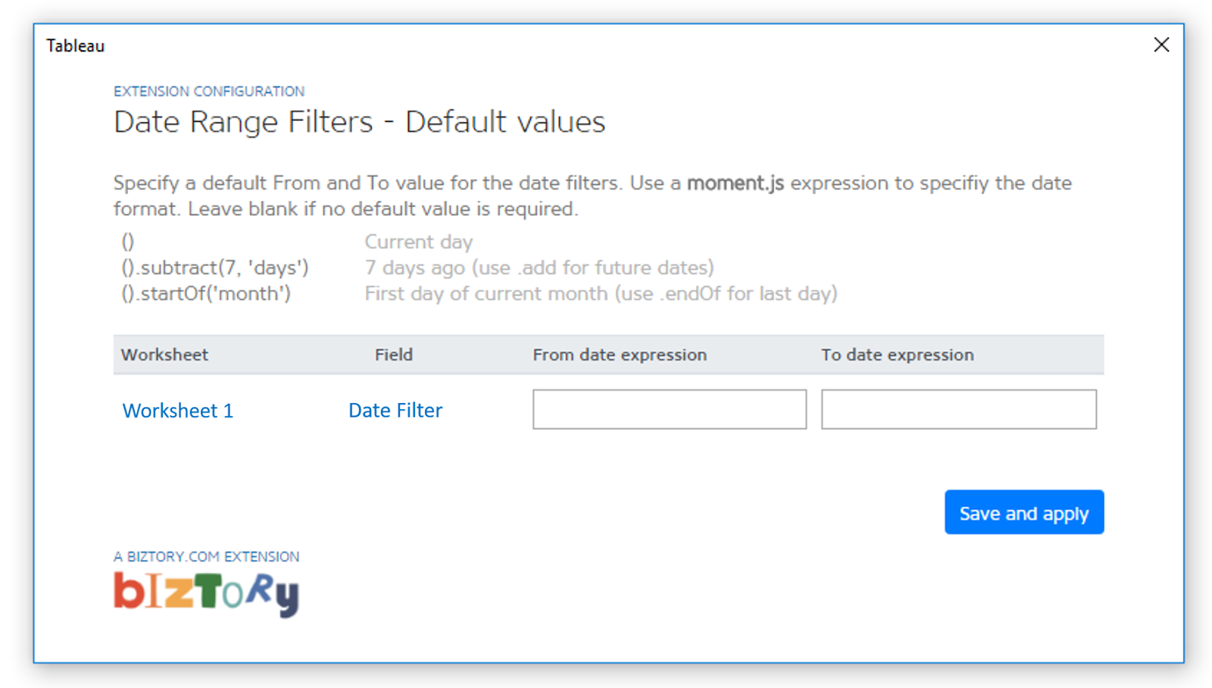Click the Save and apply button
This screenshot has height=688, width=1212.
[1023, 513]
